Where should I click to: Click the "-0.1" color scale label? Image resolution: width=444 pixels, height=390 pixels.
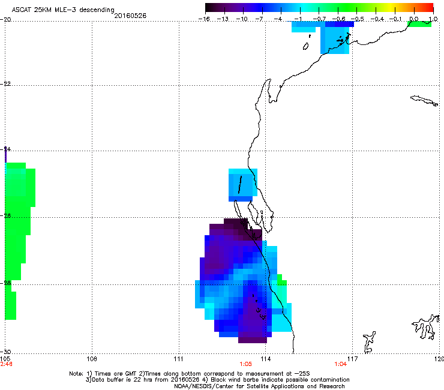(395, 19)
